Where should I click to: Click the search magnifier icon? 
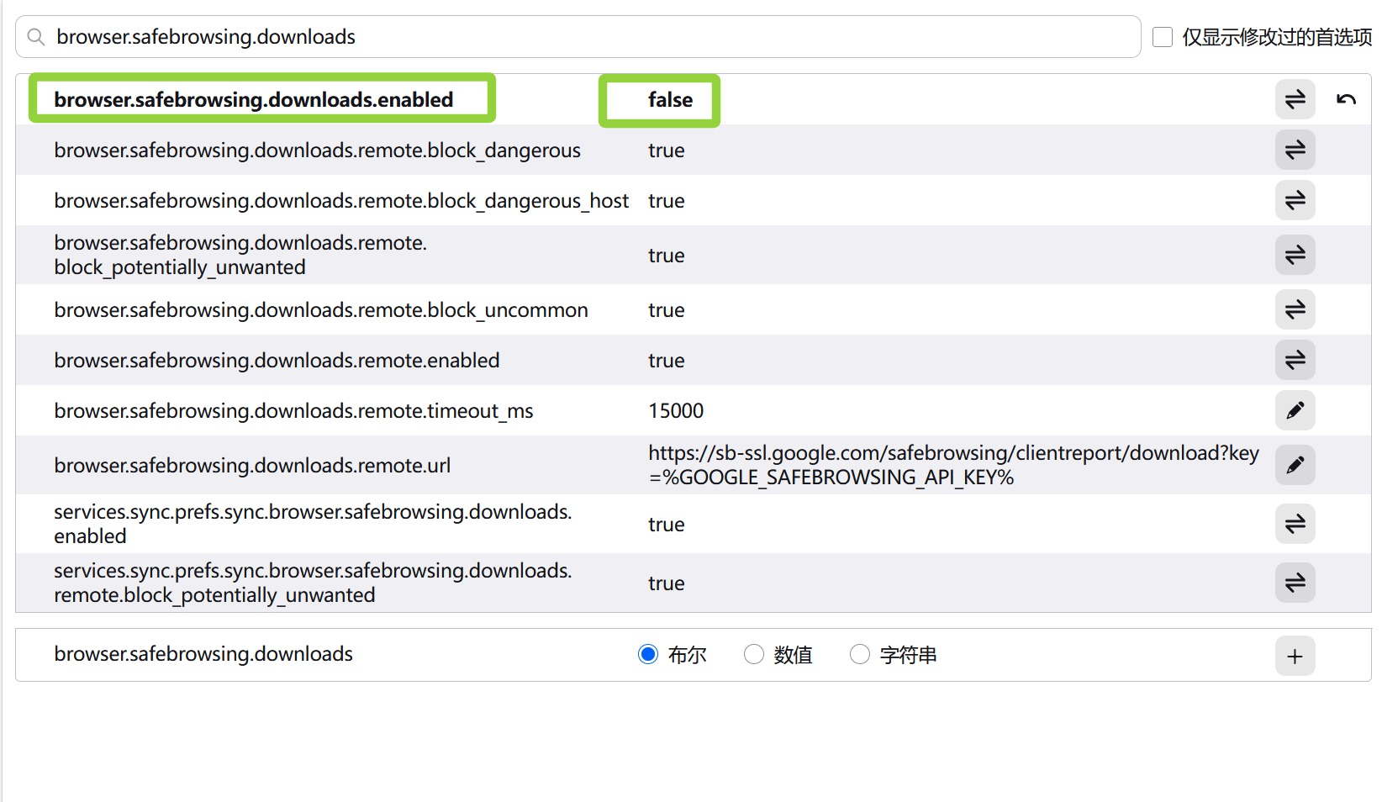[36, 37]
